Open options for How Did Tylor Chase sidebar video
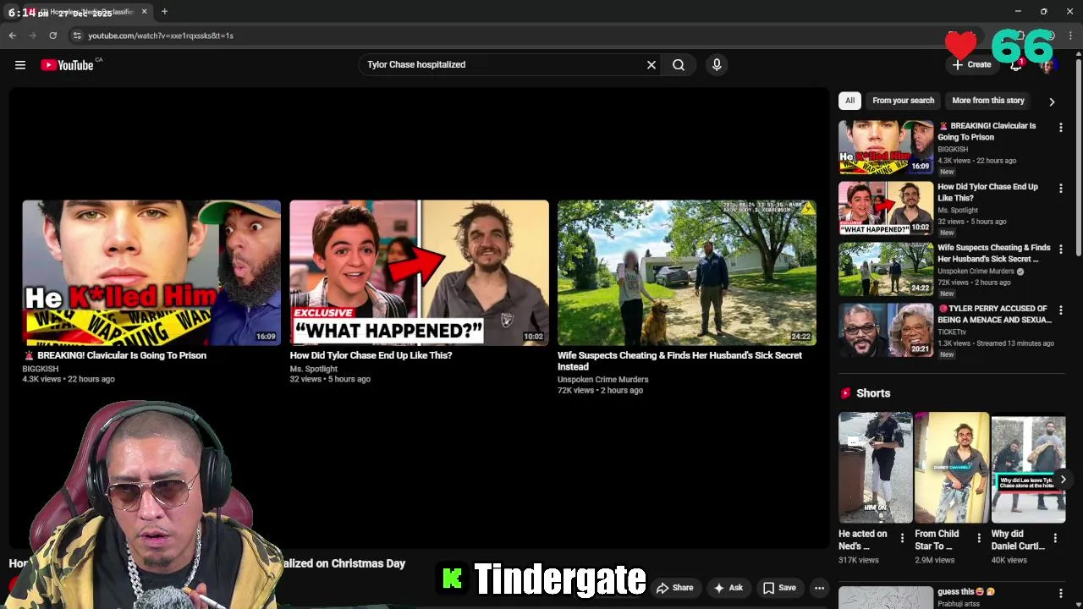 coord(1060,189)
